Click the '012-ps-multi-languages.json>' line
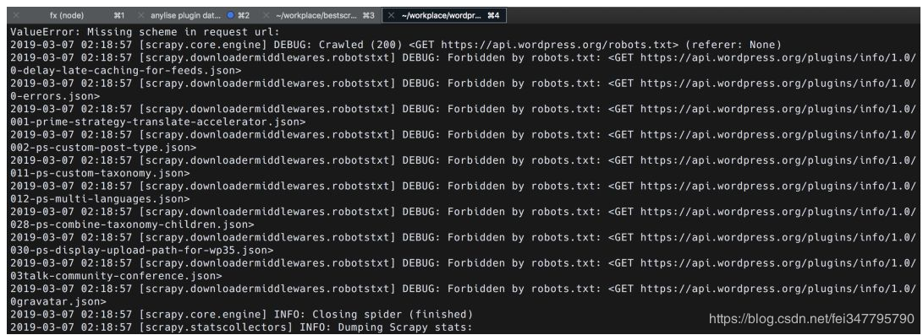This screenshot has height=335, width=923. click(x=100, y=199)
